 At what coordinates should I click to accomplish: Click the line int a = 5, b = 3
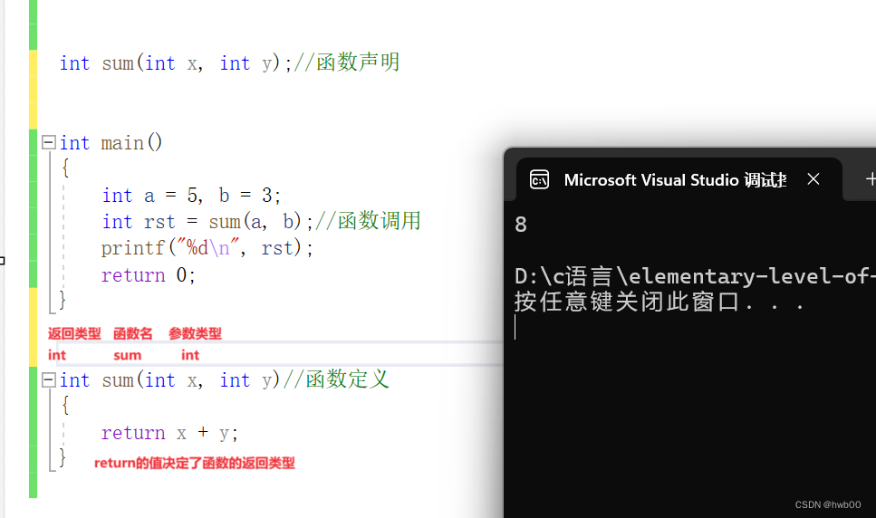191,196
